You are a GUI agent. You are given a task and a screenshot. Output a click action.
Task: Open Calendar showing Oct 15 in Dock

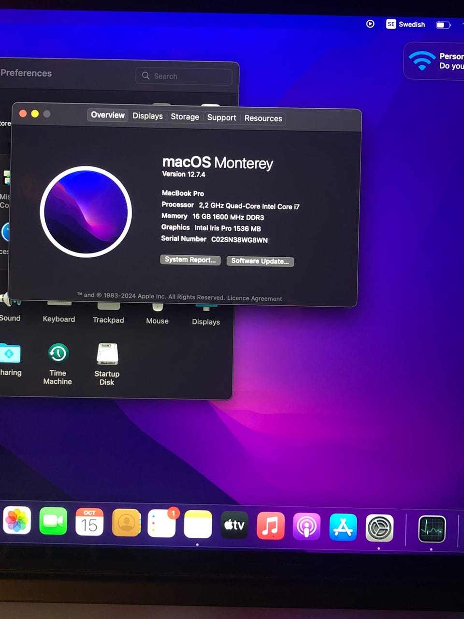tap(89, 522)
